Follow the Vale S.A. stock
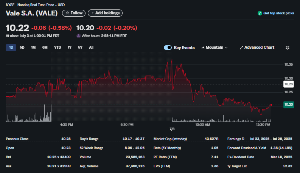This screenshot has height=173, width=300. pyautogui.click(x=74, y=13)
